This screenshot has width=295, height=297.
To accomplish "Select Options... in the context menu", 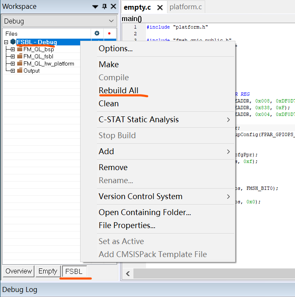I will coord(115,48).
